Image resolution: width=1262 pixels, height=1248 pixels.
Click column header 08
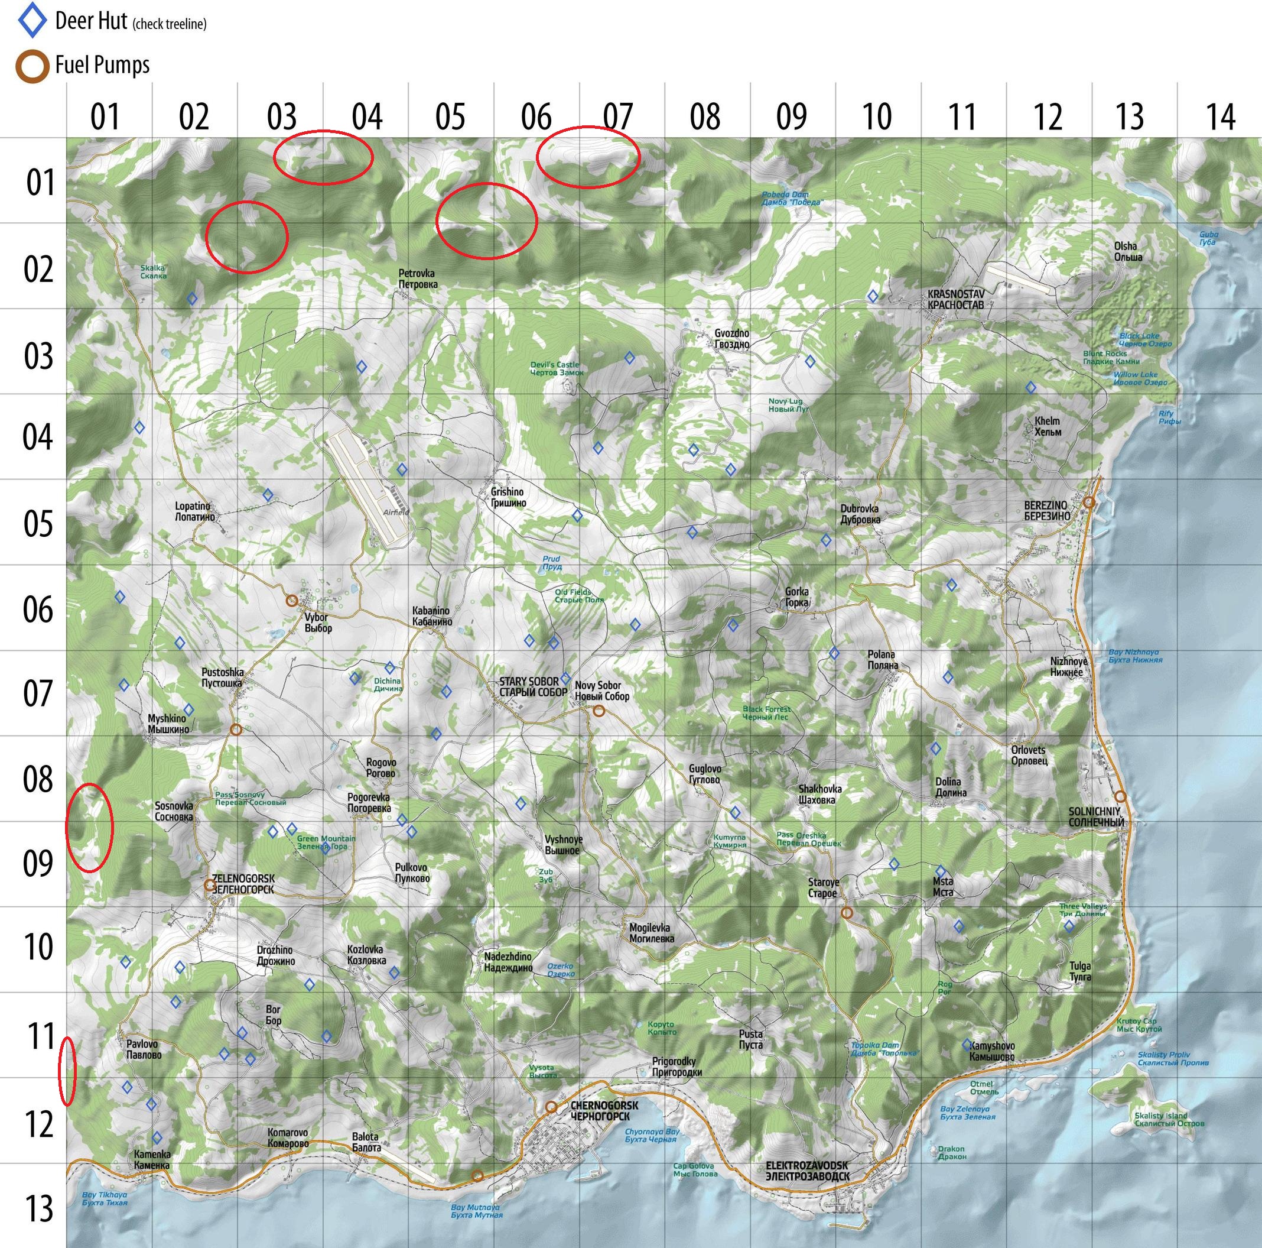click(705, 116)
